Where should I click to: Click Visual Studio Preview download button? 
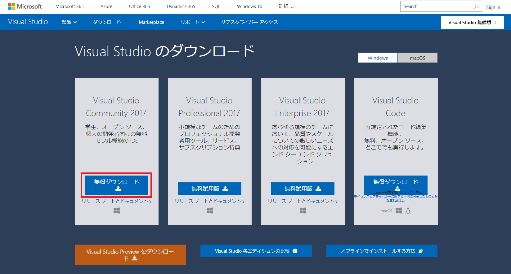coord(130,255)
